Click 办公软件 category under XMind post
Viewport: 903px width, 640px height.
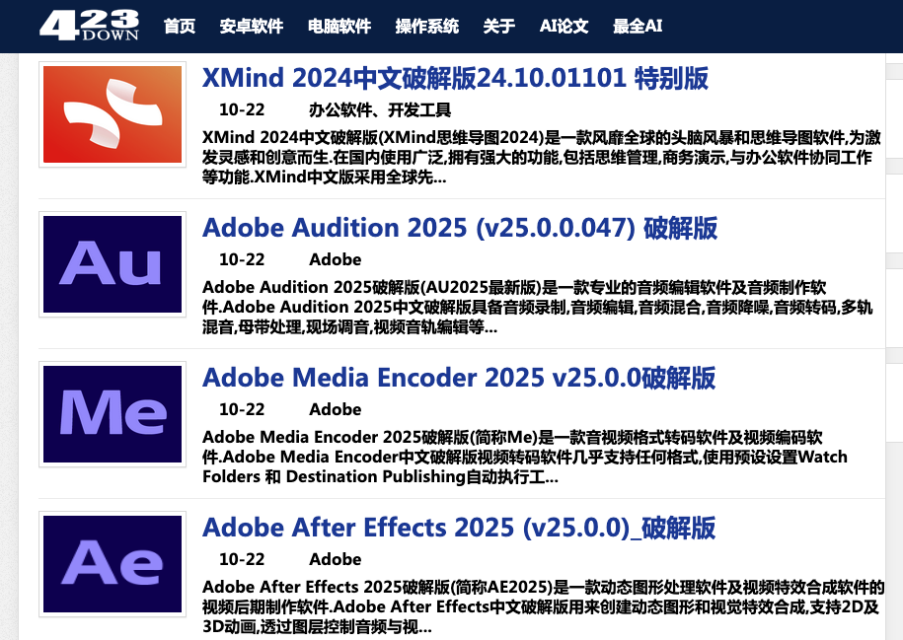[339, 109]
